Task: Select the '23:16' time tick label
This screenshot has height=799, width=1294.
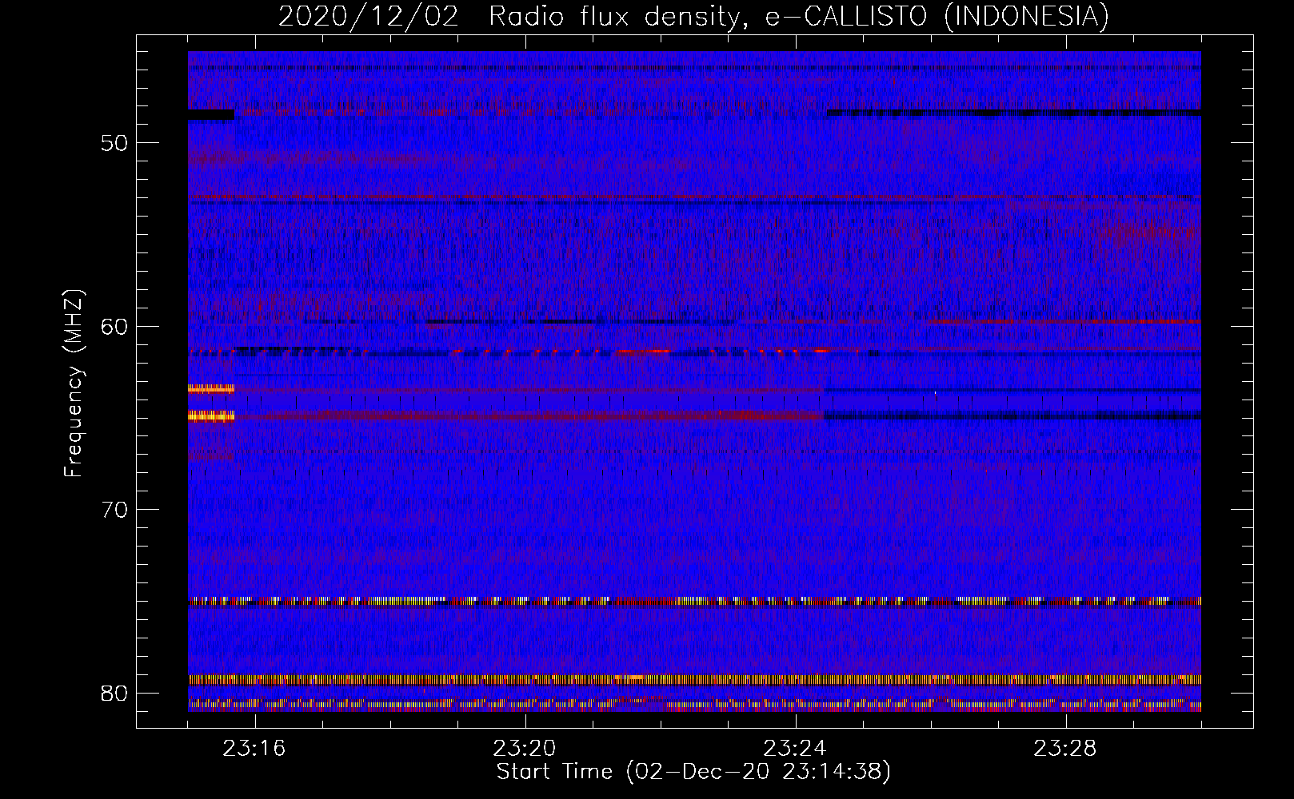Action: tap(254, 749)
